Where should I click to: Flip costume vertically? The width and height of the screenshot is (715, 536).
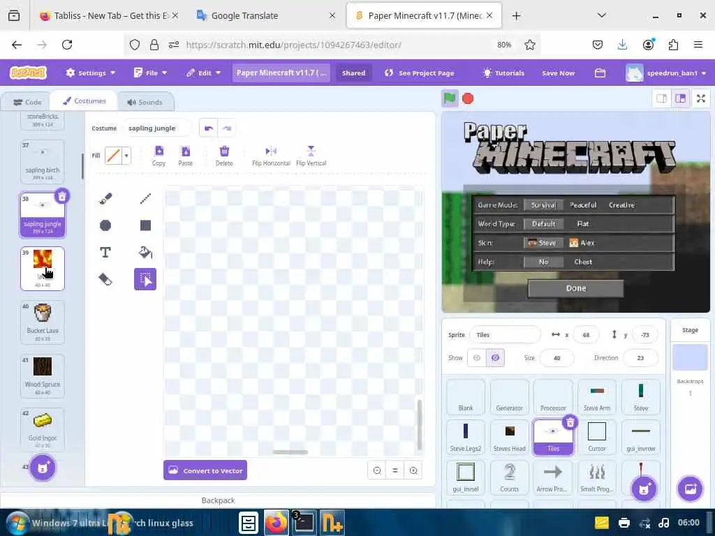311,156
